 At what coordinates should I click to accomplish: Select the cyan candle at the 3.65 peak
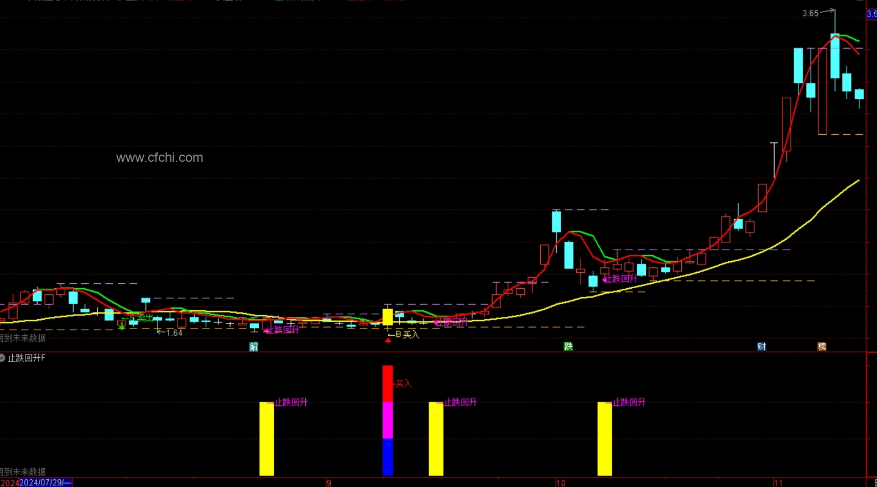tap(835, 56)
